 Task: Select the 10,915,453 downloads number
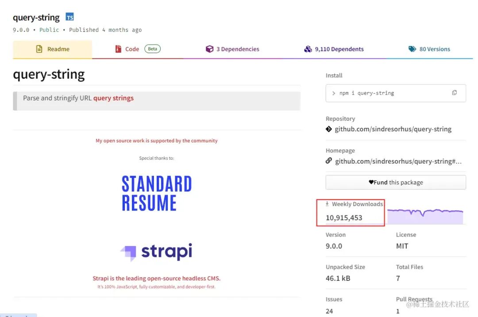click(344, 218)
